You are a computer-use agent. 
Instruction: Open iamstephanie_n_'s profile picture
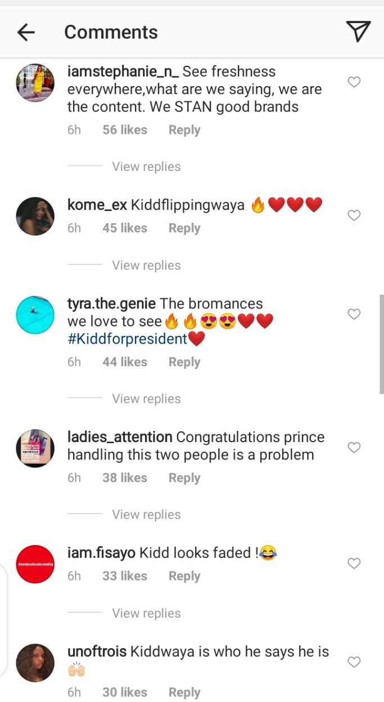(35, 83)
